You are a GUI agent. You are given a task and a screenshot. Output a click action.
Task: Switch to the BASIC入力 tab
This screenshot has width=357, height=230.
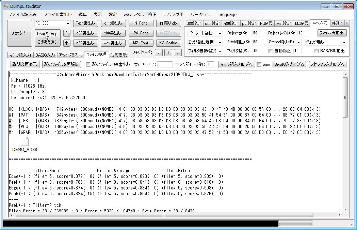pyautogui.click(x=45, y=55)
